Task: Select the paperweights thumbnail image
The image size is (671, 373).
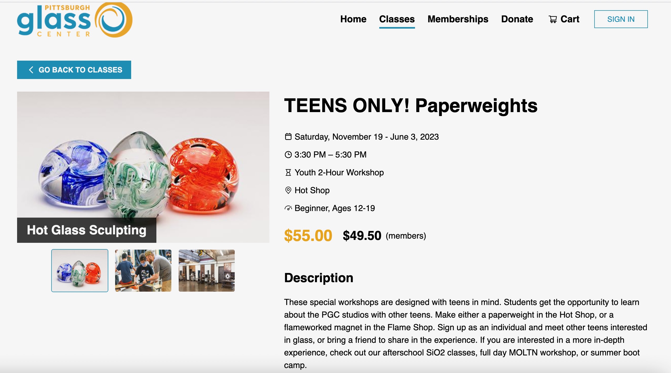Action: point(80,270)
